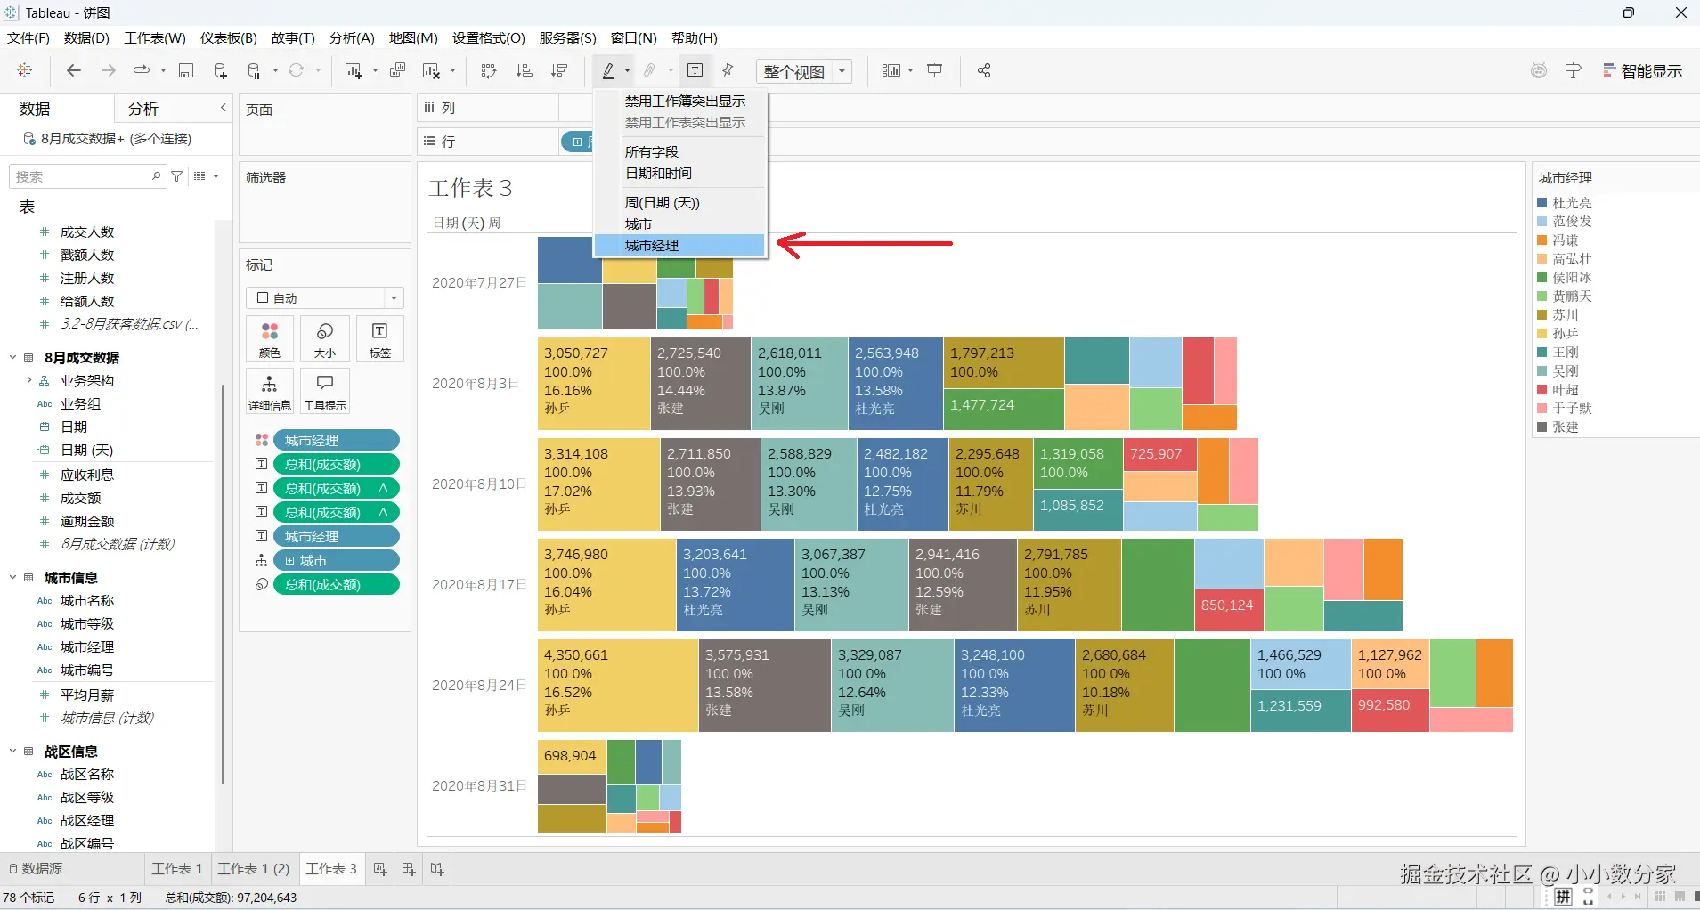This screenshot has width=1700, height=910.
Task: Open the 数据(D) menu
Action: coord(86,37)
